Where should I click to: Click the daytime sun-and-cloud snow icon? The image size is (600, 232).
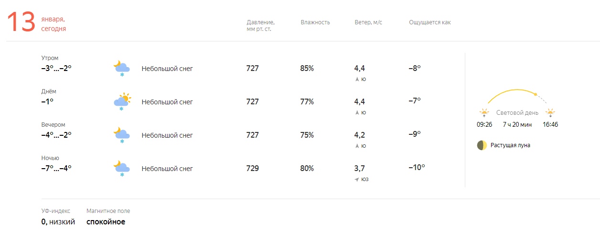(x=122, y=101)
